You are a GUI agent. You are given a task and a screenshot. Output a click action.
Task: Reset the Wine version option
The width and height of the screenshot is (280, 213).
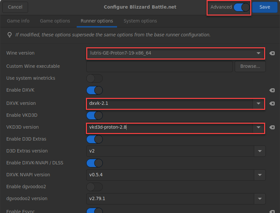272,53
